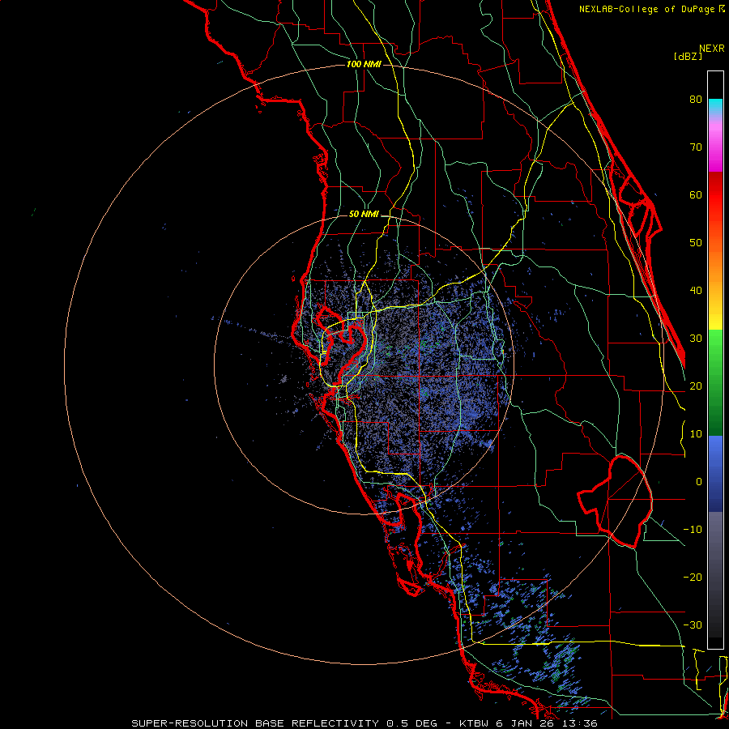This screenshot has width=729, height=729.
Task: Click the 10 dBZ scale value
Action: [696, 434]
